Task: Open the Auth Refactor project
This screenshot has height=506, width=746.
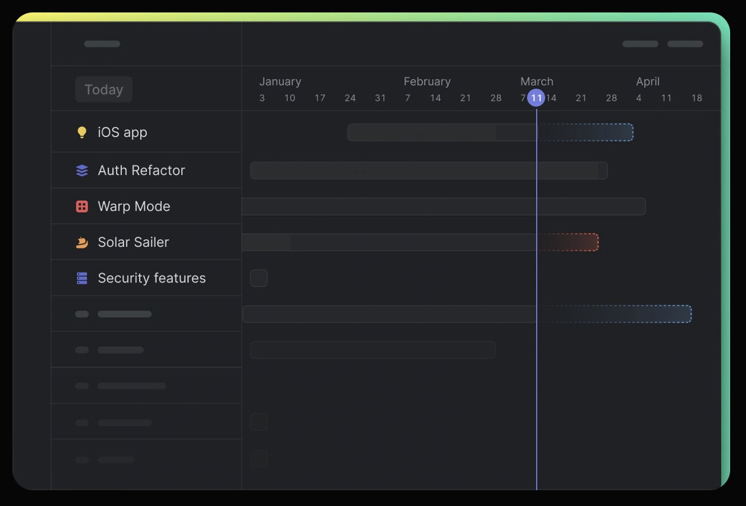Action: [141, 170]
